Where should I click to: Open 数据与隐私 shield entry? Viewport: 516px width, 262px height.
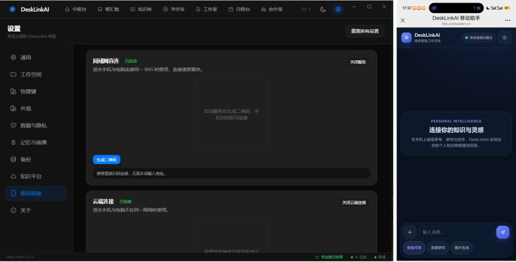pyautogui.click(x=36, y=125)
